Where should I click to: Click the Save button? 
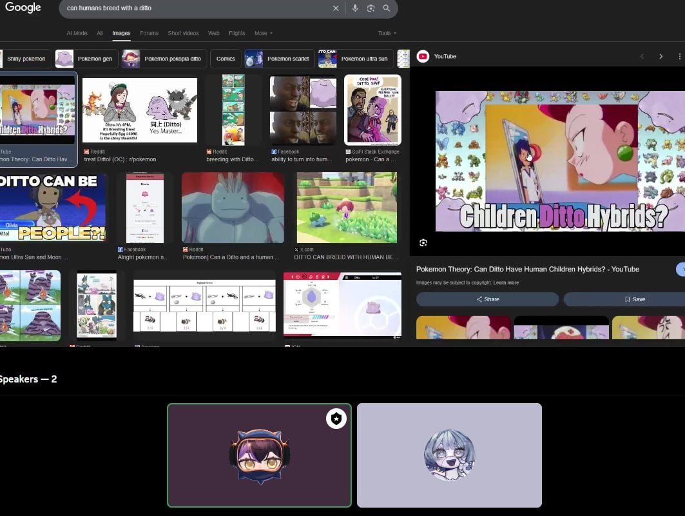[x=636, y=299]
